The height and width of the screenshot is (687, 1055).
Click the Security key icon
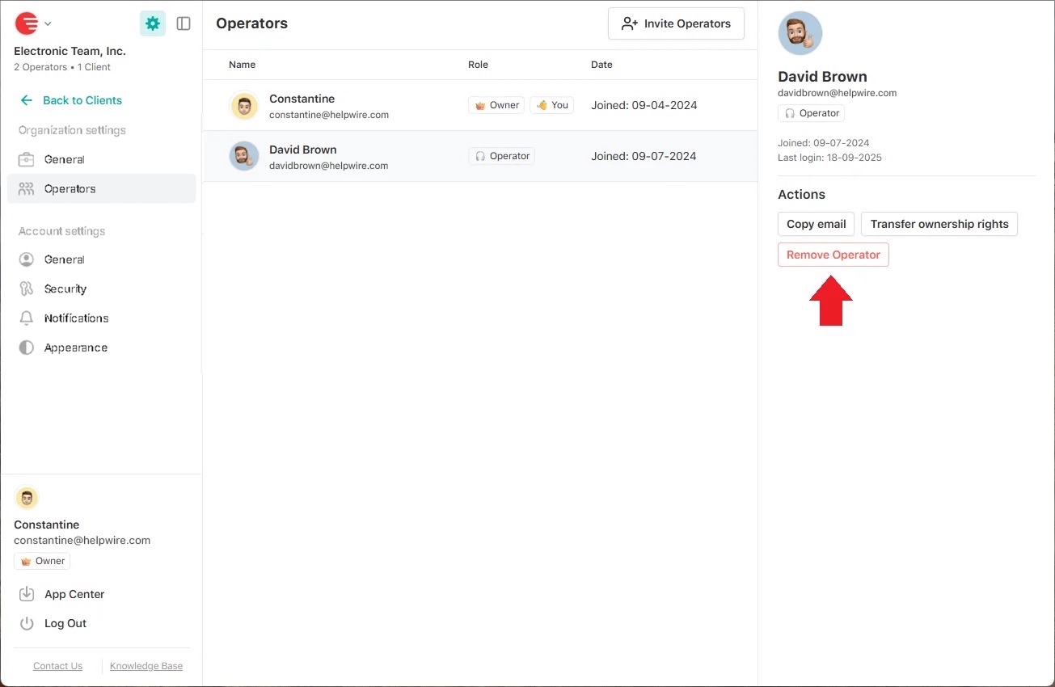[x=27, y=289]
